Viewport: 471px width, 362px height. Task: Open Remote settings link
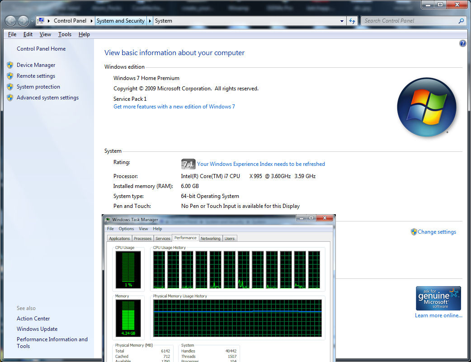click(36, 76)
